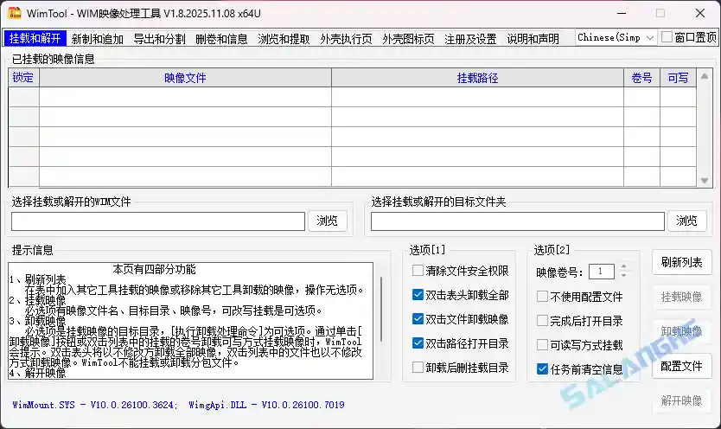Check 完成后打开目录 option
Screen dimensions: 721x429
(x=543, y=321)
